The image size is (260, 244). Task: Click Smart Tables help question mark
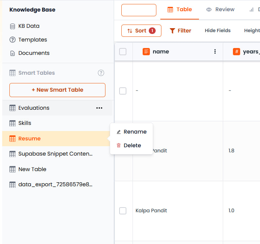click(101, 73)
